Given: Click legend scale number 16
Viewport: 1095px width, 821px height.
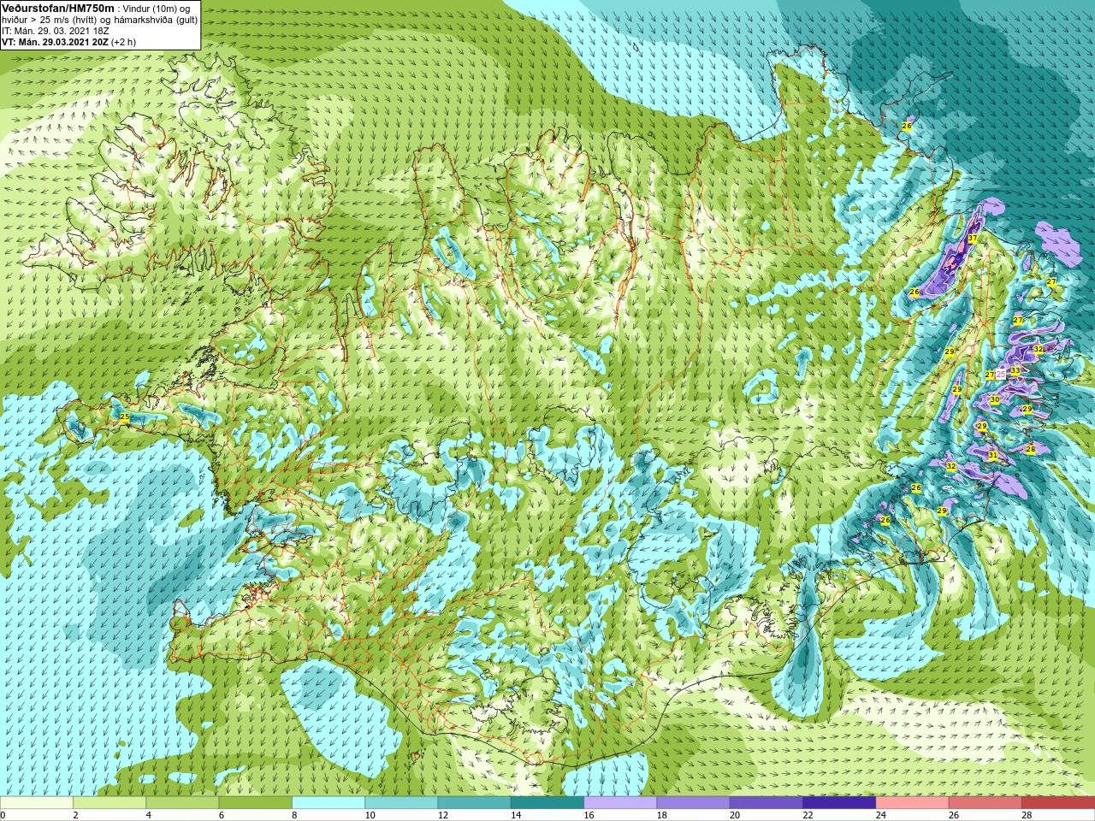Looking at the screenshot, I should 589,815.
